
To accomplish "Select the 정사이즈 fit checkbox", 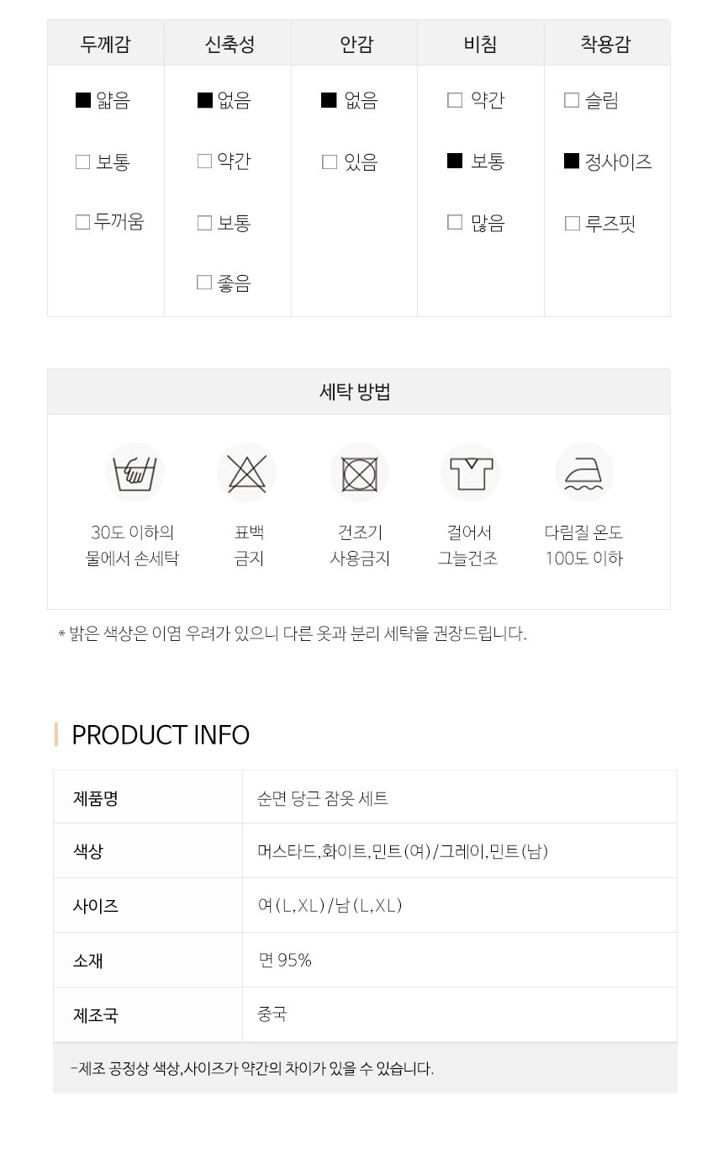I will point(572,161).
